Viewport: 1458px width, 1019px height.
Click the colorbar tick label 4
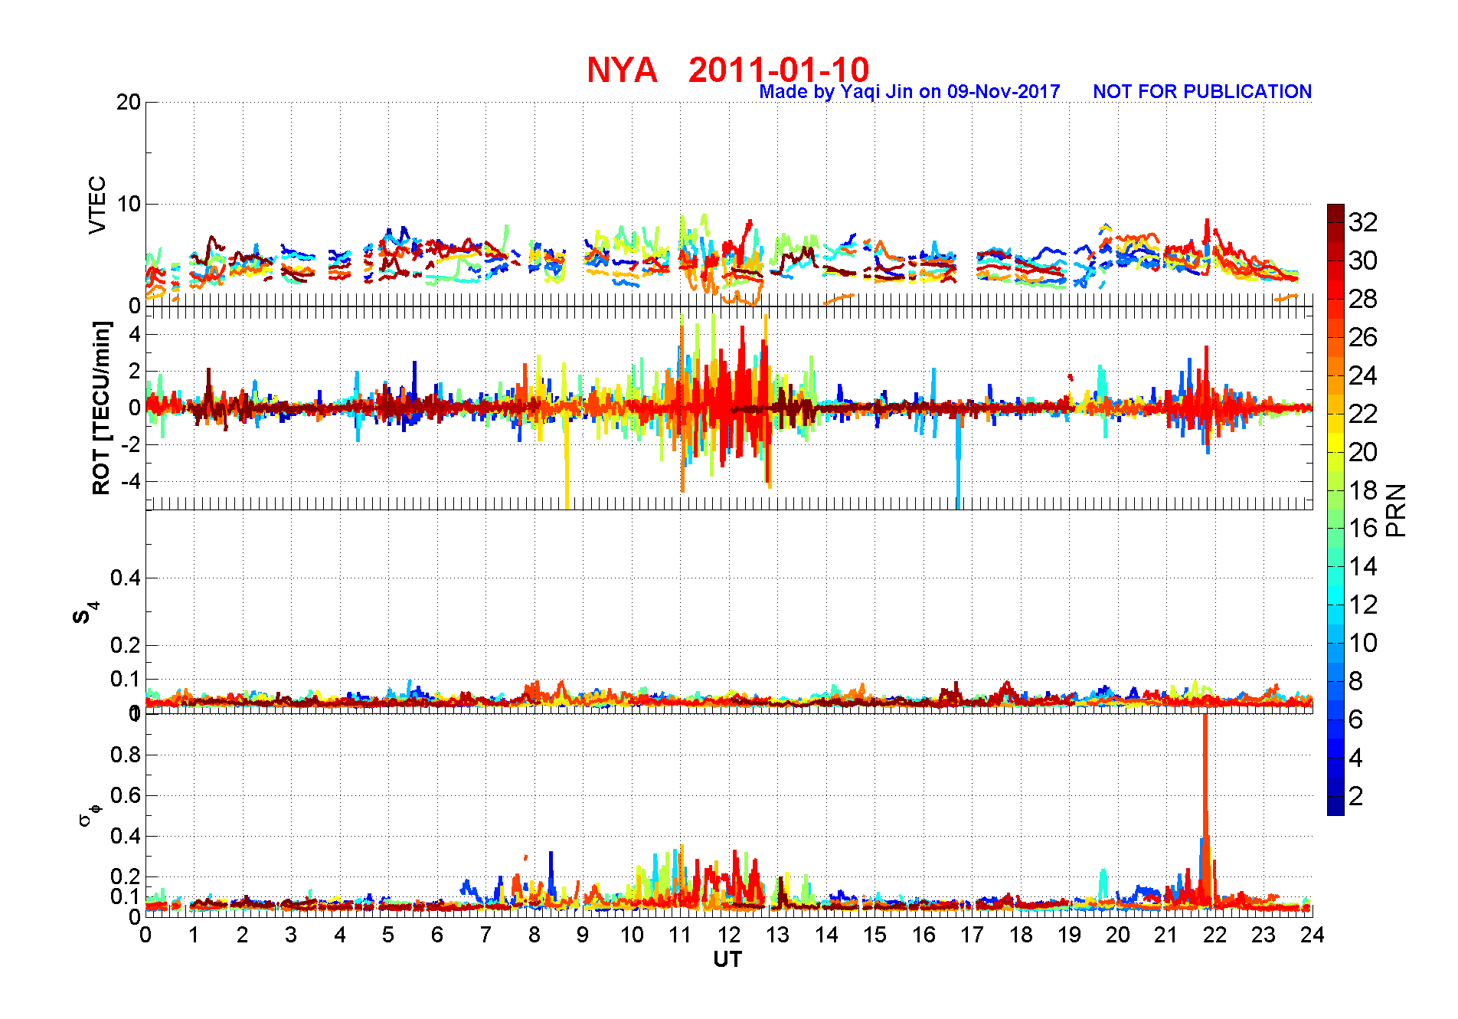click(1356, 758)
